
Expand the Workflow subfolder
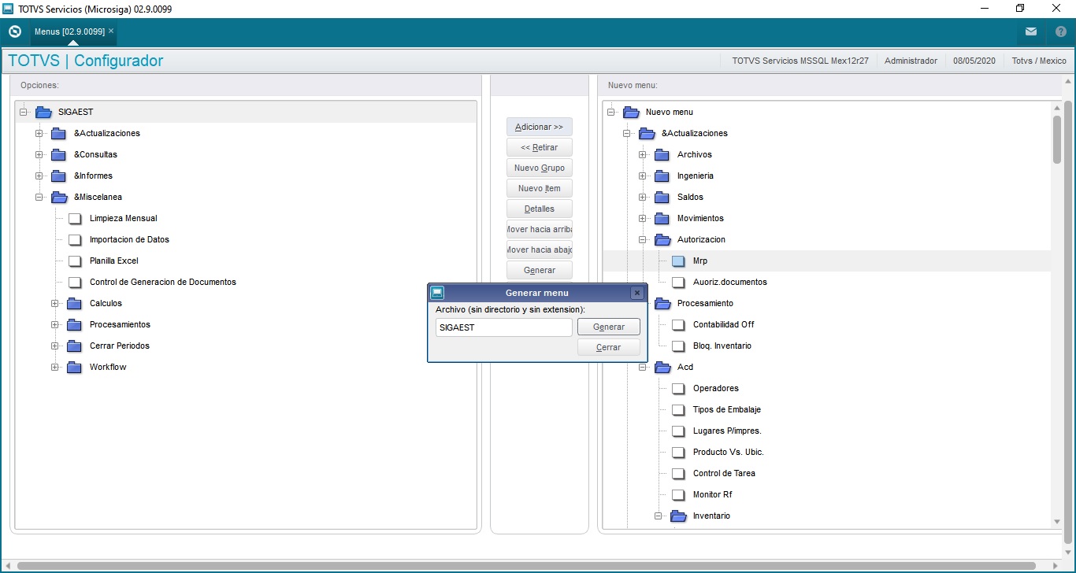[55, 367]
